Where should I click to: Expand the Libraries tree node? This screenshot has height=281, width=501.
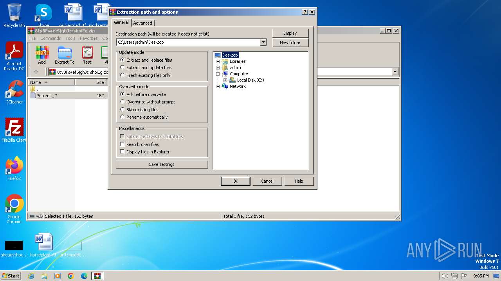218,61
